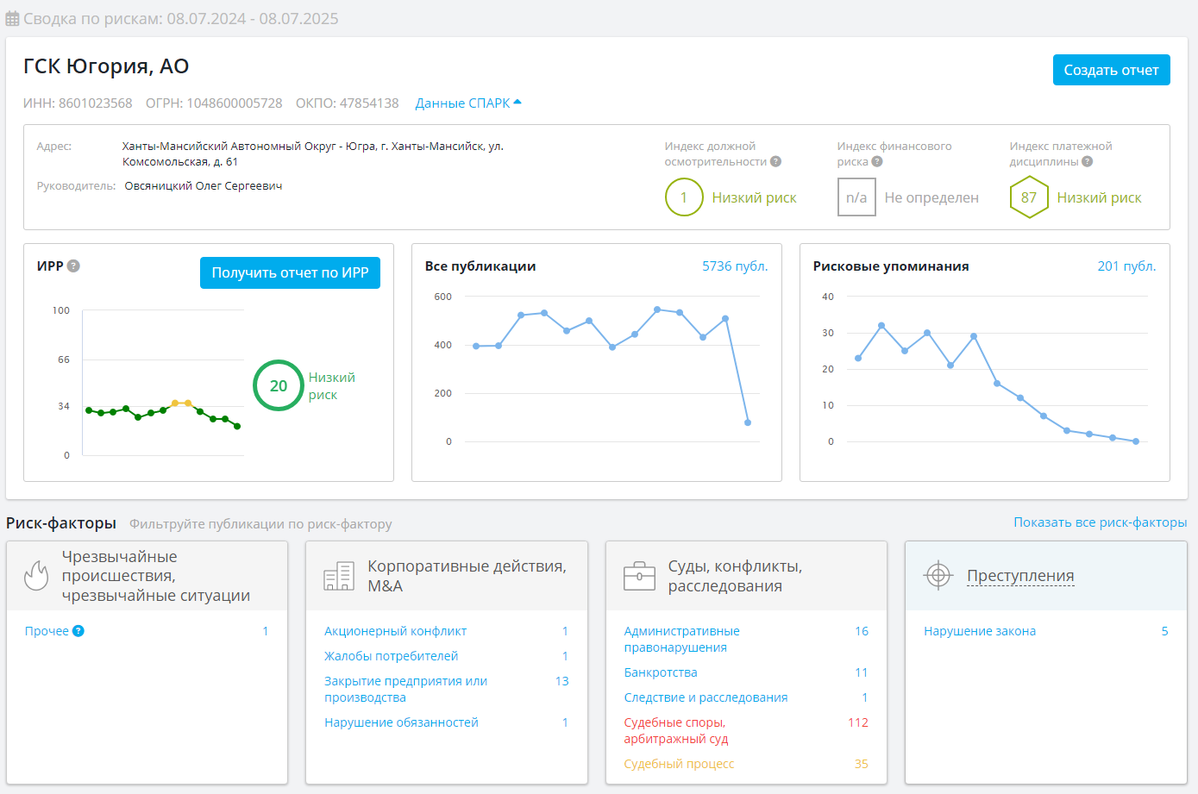Click the count 112 for Судебные споры
The width and height of the screenshot is (1198, 794).
(x=858, y=722)
